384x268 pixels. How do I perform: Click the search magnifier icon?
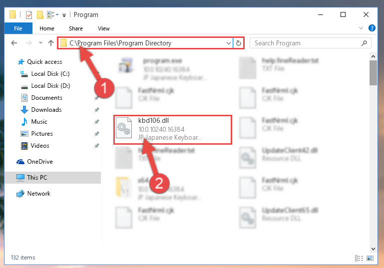pos(364,43)
